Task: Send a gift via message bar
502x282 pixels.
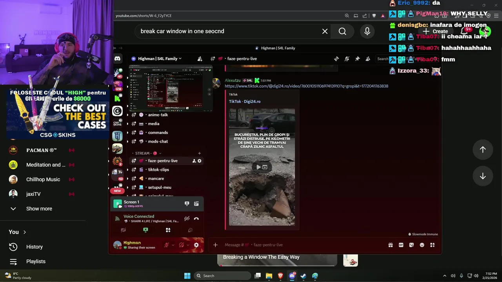Action: point(391,245)
